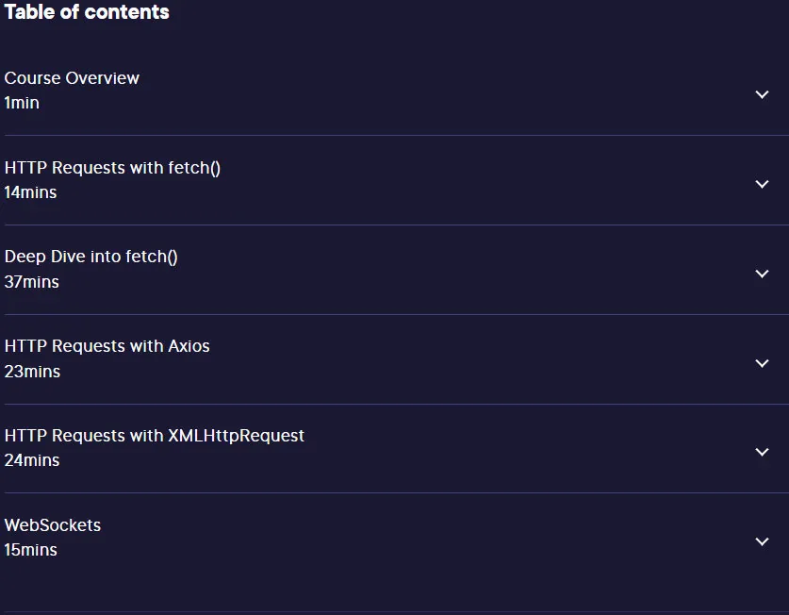This screenshot has width=789, height=615.
Task: Open the WebSockets module title
Action: (x=53, y=525)
